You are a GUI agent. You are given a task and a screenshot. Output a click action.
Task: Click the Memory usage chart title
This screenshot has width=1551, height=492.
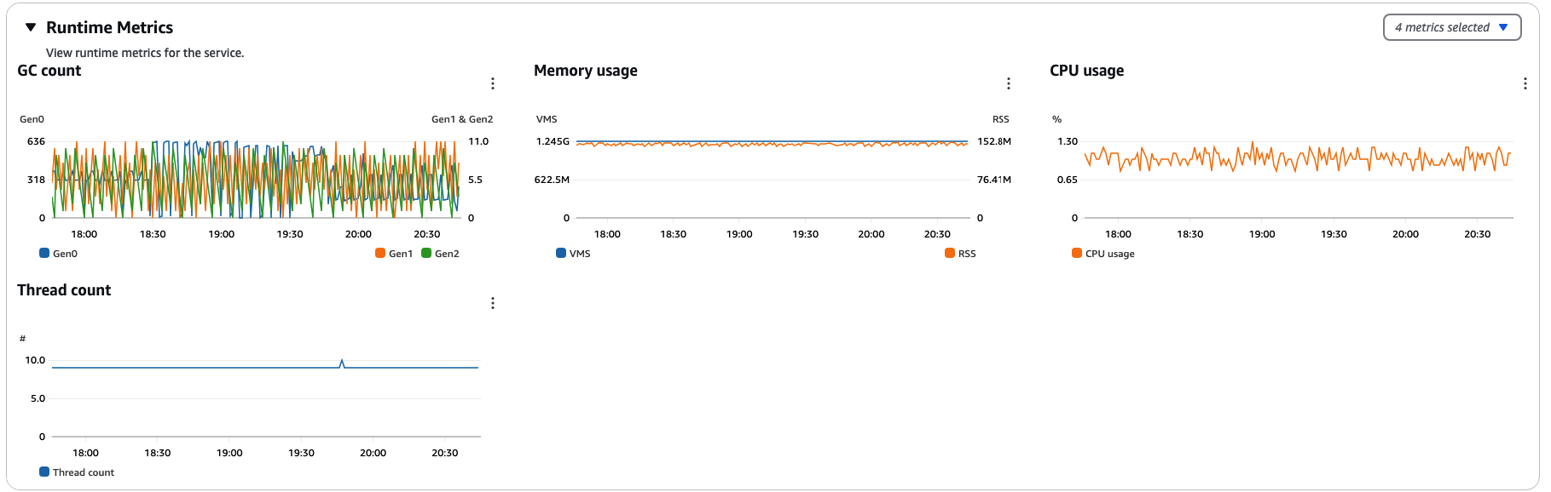[586, 71]
